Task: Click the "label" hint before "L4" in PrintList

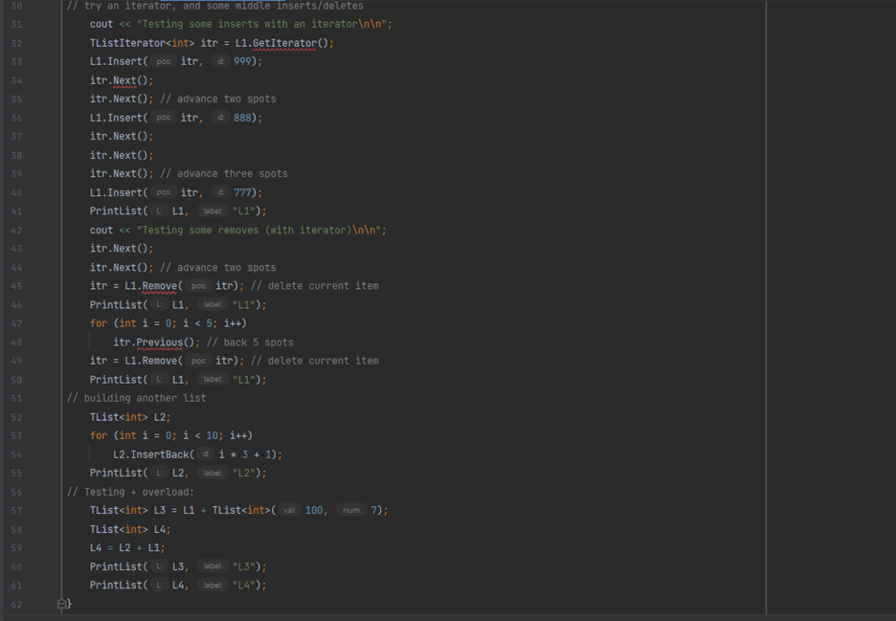Action: pos(213,585)
